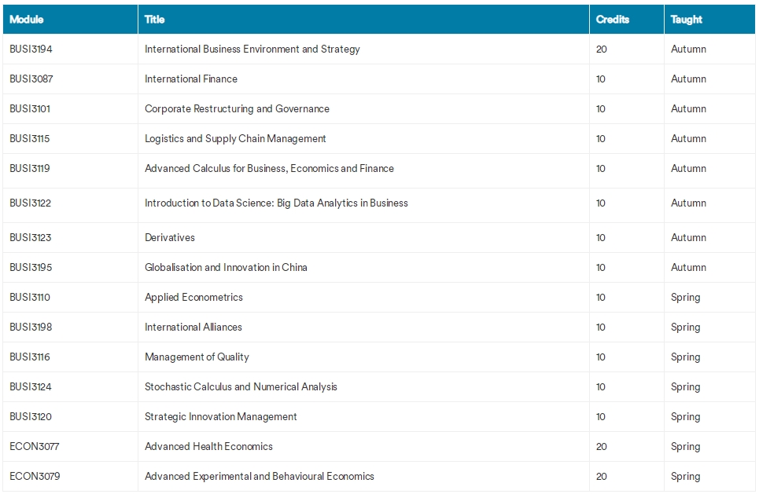Select module code ECON3077
This screenshot has width=759, height=494.
(x=35, y=447)
